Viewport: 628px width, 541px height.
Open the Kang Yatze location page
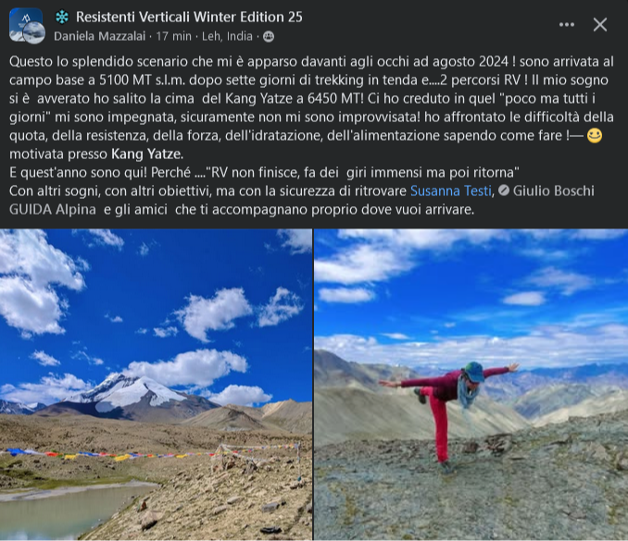(x=147, y=154)
